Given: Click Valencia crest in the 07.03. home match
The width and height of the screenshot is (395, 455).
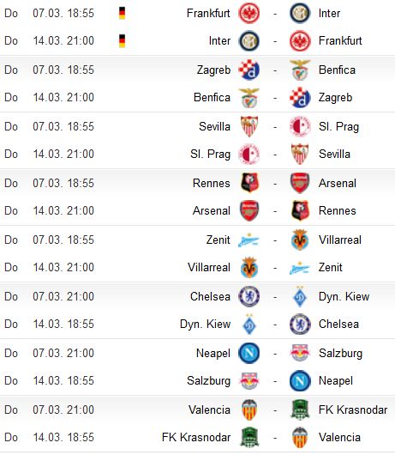Looking at the screenshot, I should [249, 409].
